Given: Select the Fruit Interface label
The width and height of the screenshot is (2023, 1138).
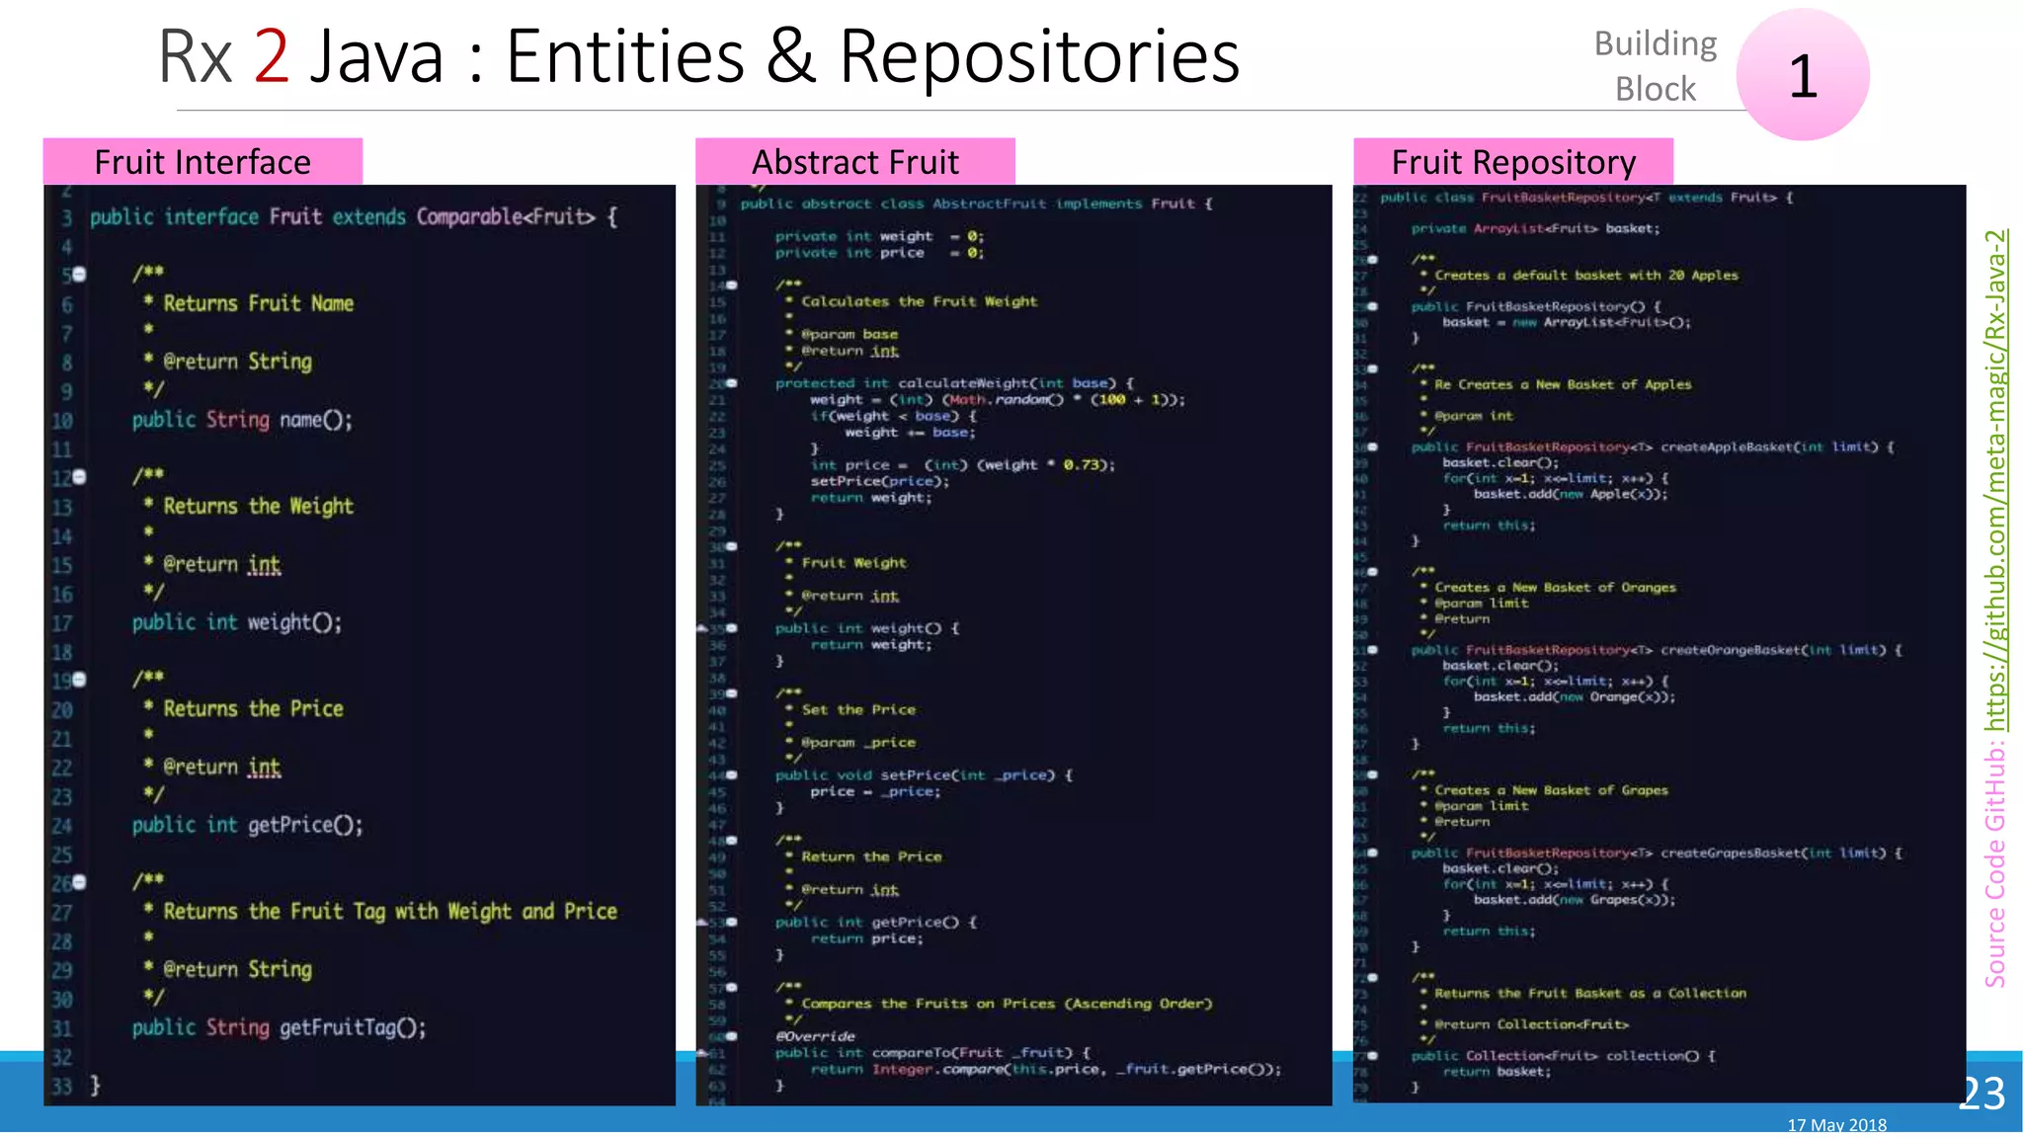Looking at the screenshot, I should pos(202,162).
